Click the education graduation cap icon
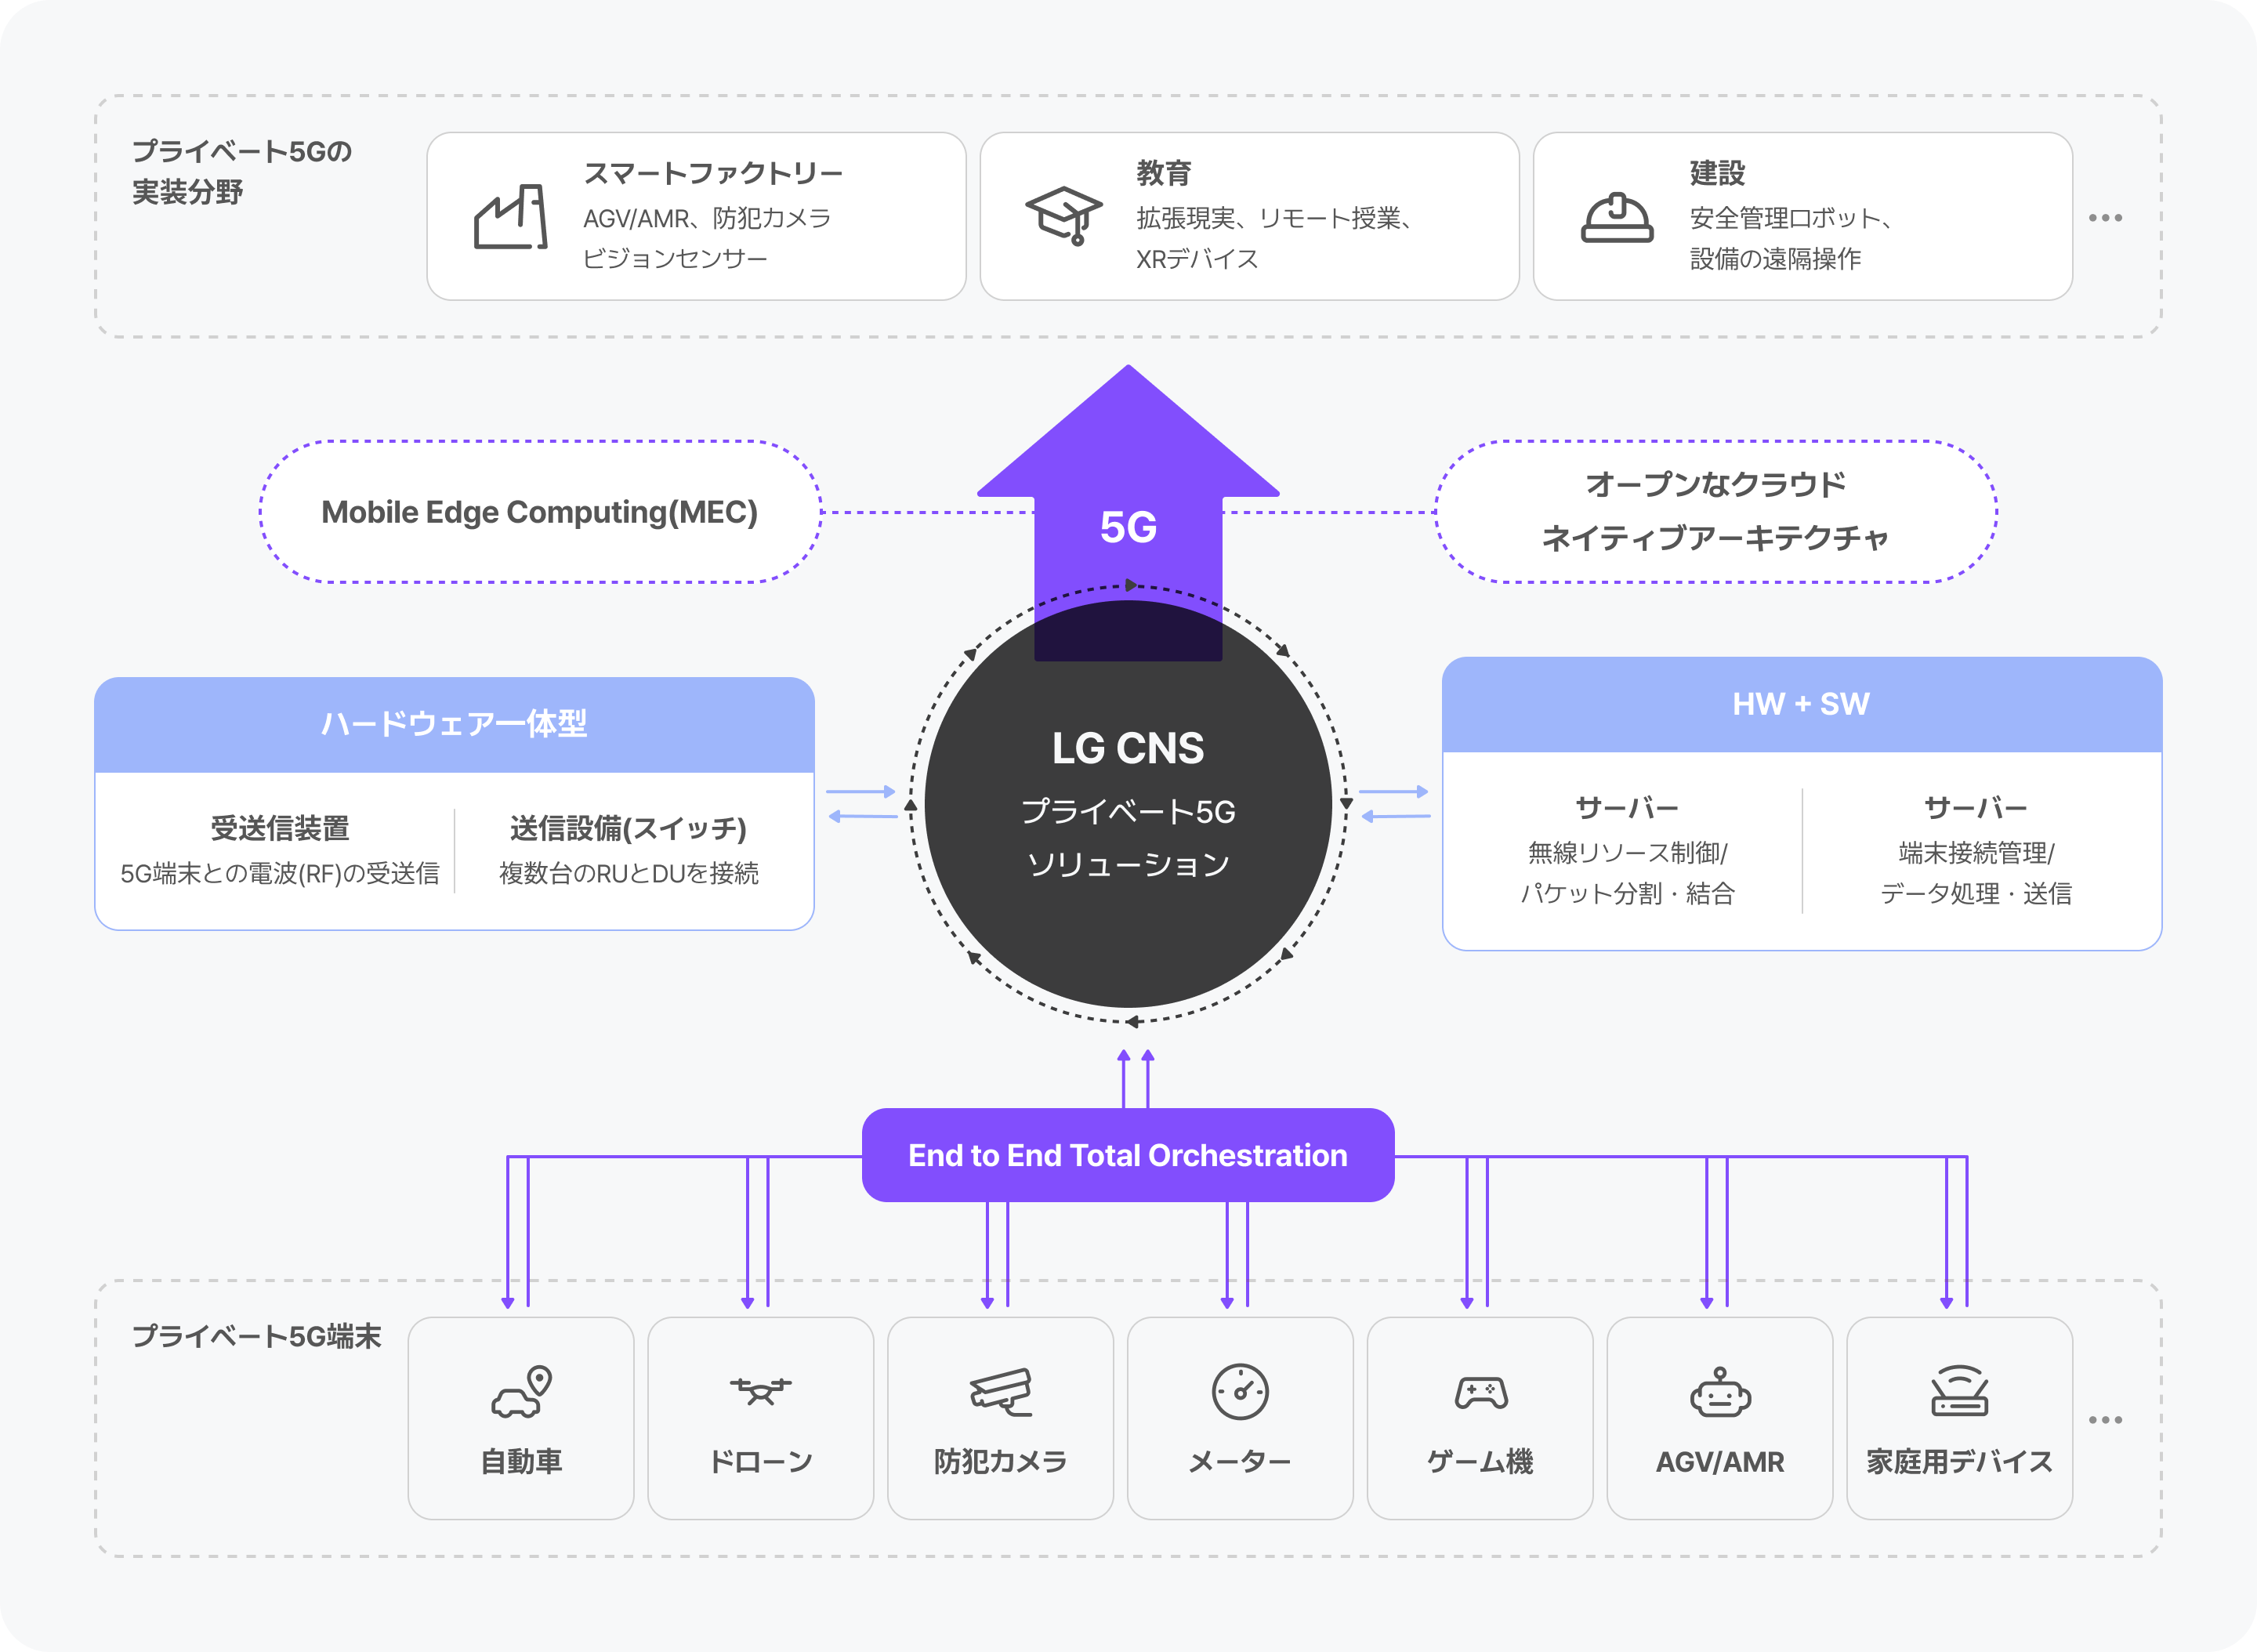Viewport: 2257px width, 1652px height. click(x=1066, y=213)
